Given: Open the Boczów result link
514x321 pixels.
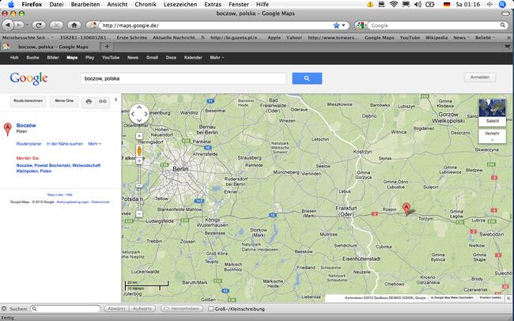Looking at the screenshot, I should (x=27, y=125).
